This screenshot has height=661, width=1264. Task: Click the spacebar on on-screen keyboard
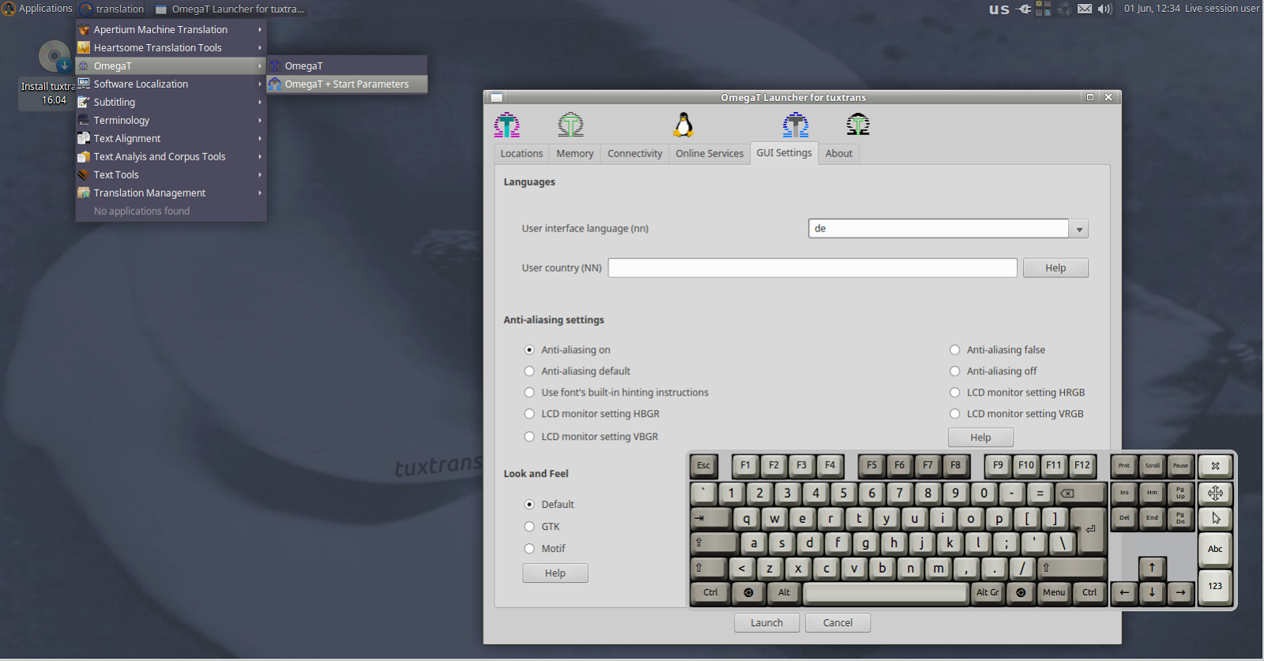click(x=885, y=592)
